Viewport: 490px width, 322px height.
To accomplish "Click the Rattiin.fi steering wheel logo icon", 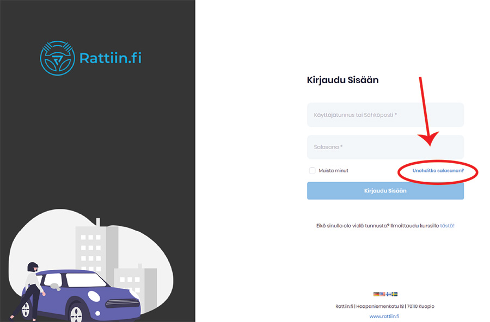I will 58,58.
